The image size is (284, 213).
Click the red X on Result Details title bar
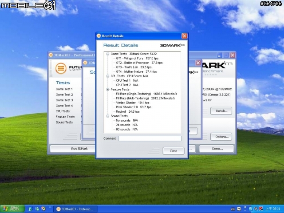pos(185,36)
